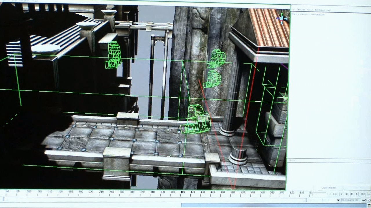The image size is (371, 208).
Task: Click the Play forward button
Action: (x=352, y=194)
